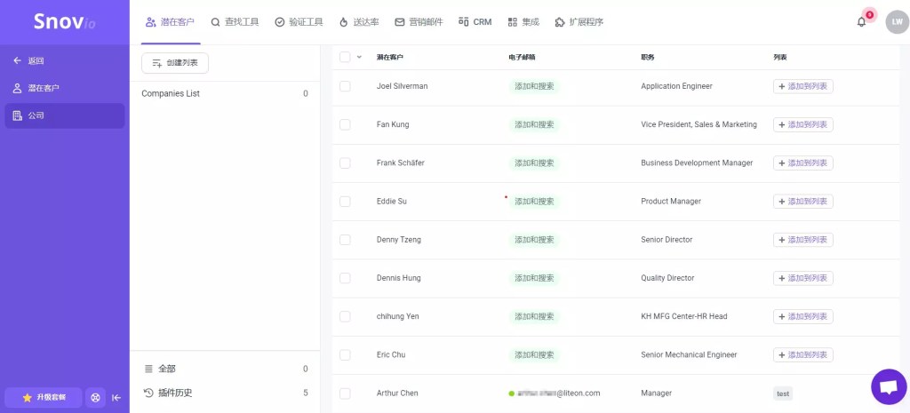Open the live chat bubble
Screen dimensions: 910x413
tap(888, 386)
